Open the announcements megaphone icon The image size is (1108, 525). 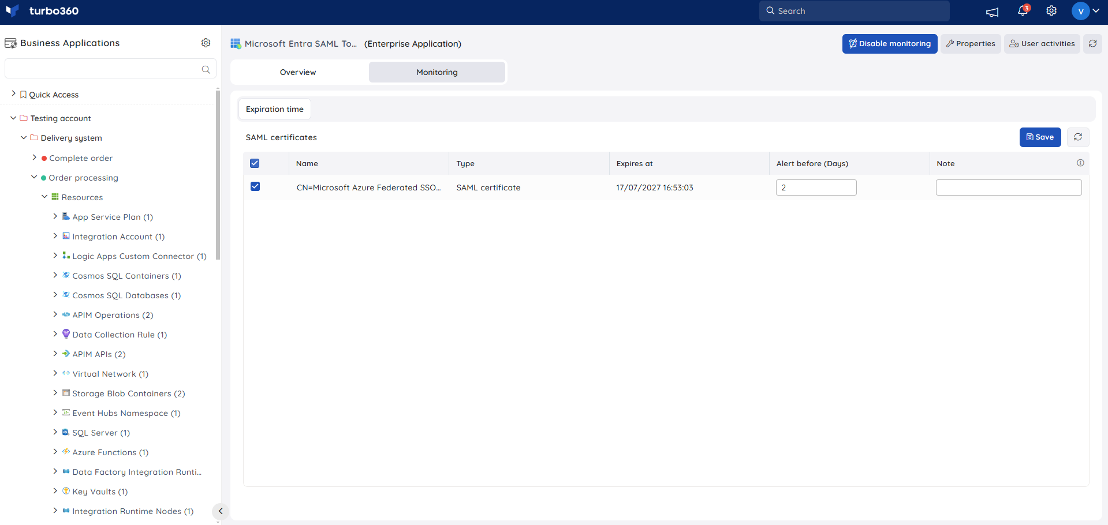[992, 12]
